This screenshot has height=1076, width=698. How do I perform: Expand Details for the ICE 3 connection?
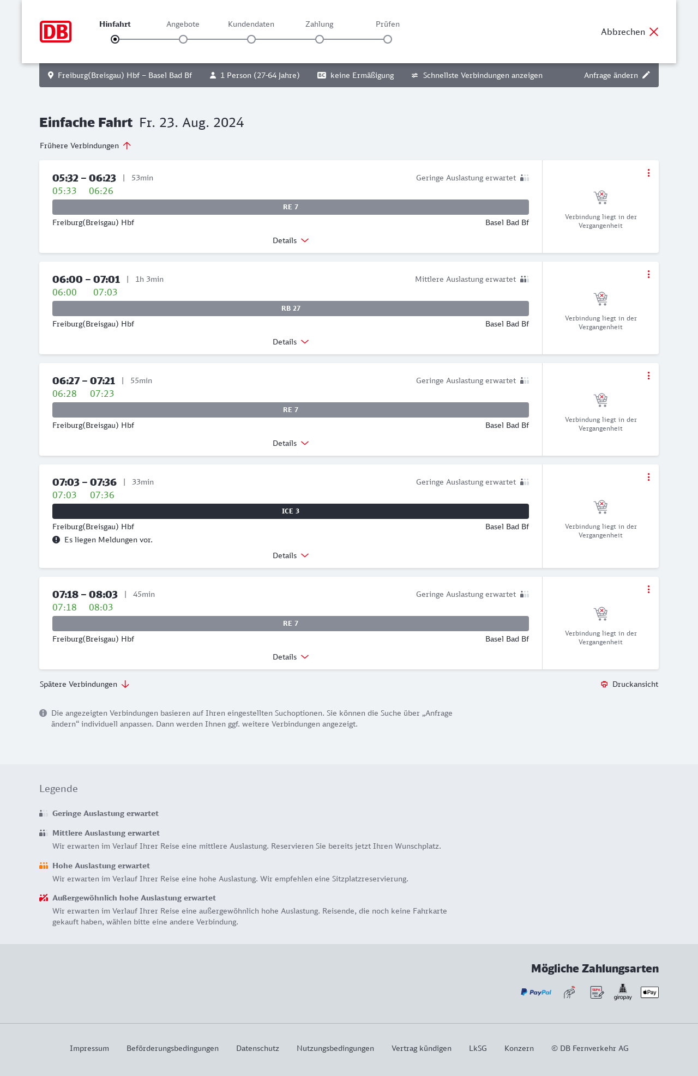tap(291, 555)
